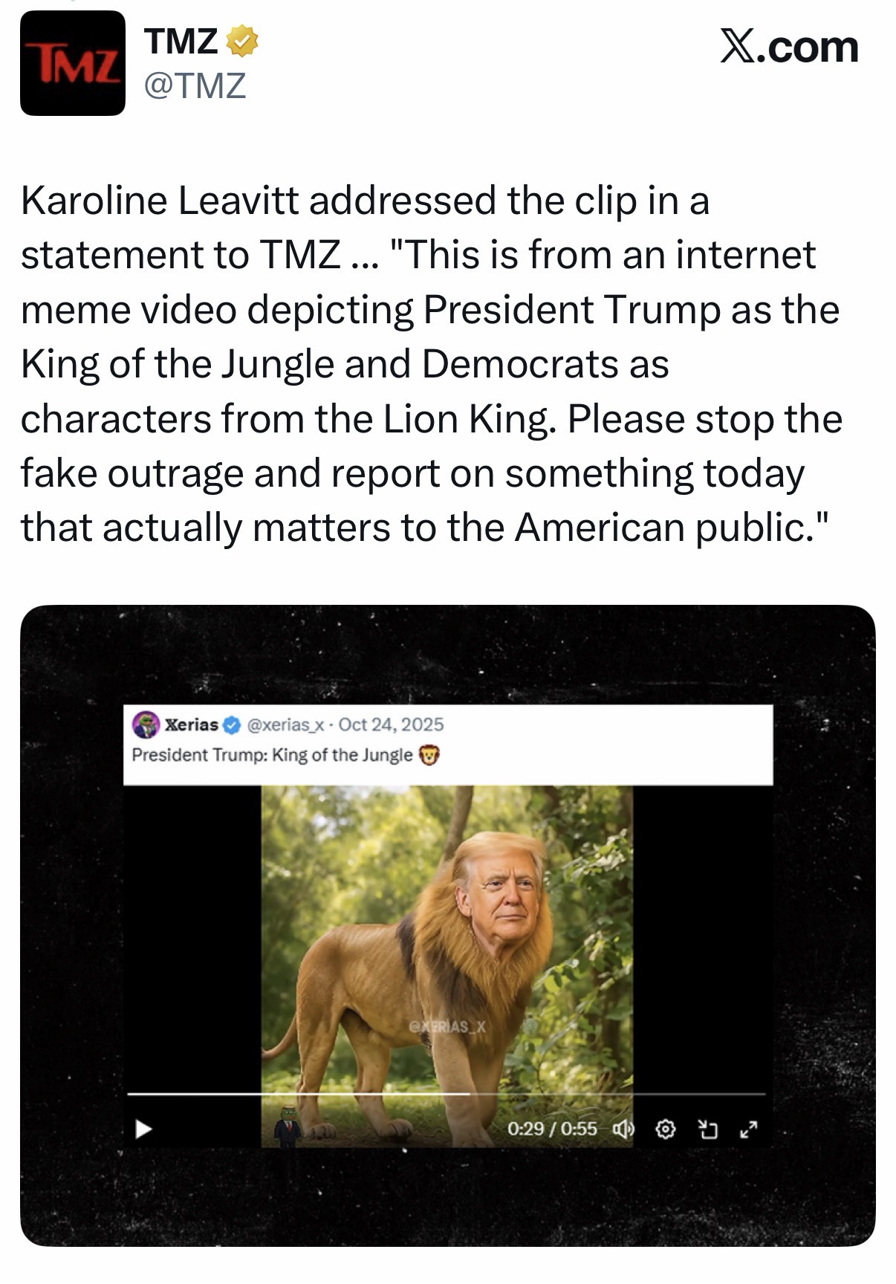
Task: Play the embedded video
Action: point(143,1129)
